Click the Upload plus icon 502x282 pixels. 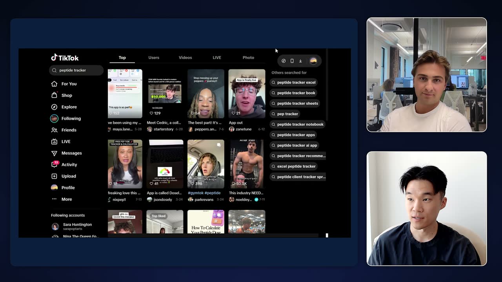54,176
